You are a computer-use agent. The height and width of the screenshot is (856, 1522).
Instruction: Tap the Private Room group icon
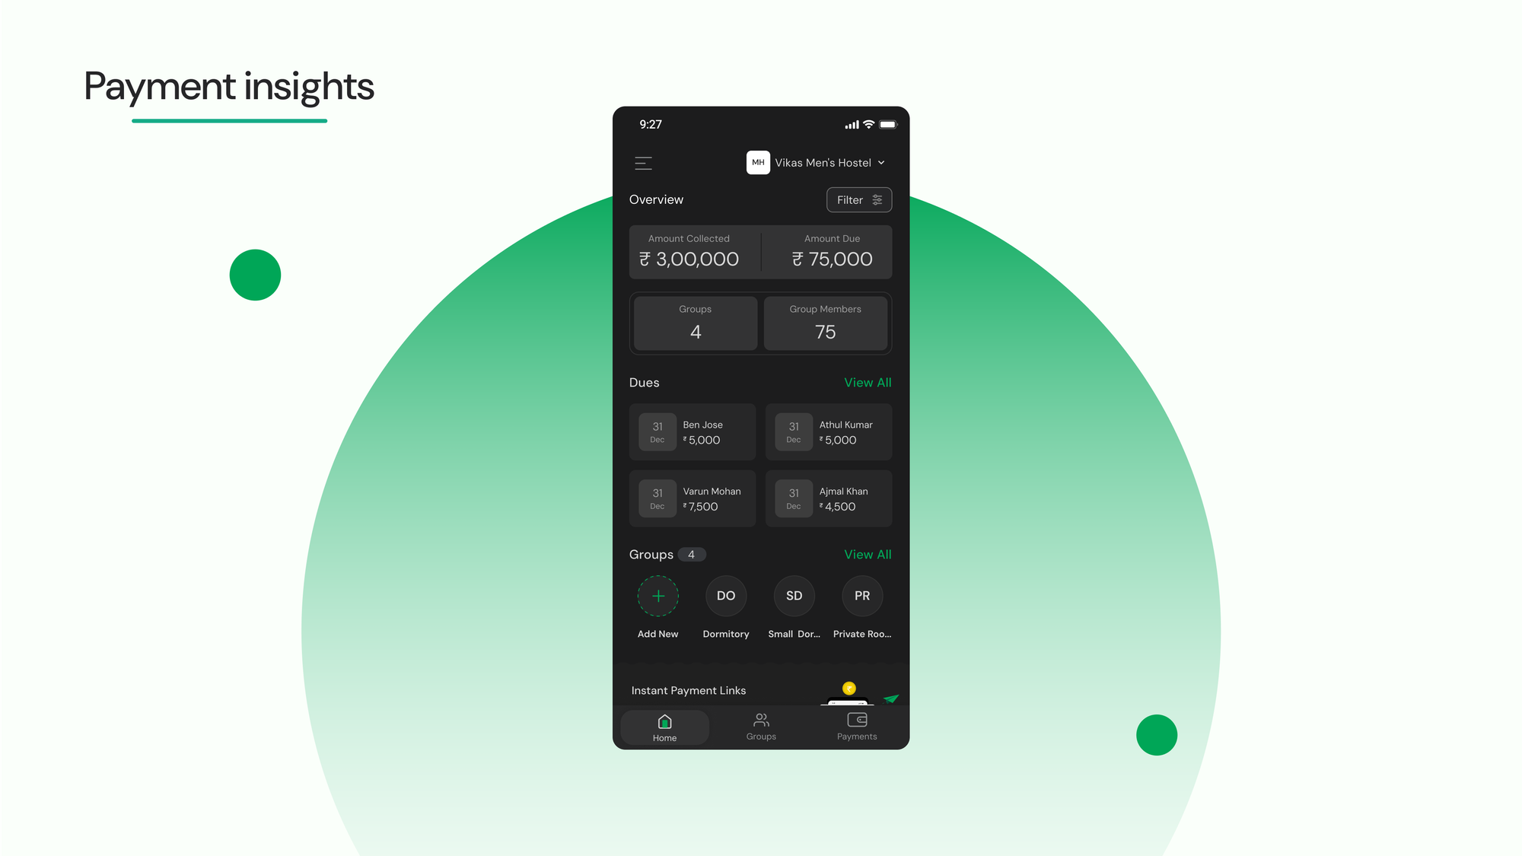[x=861, y=596]
